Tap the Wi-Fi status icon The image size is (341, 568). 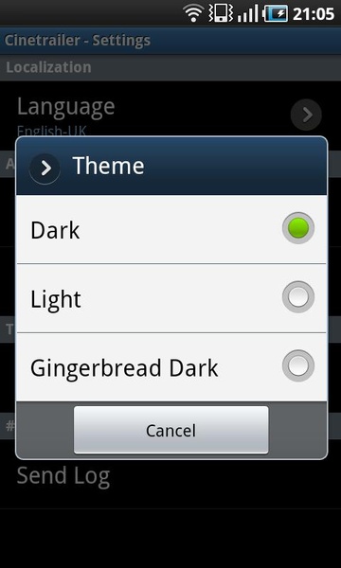(193, 13)
